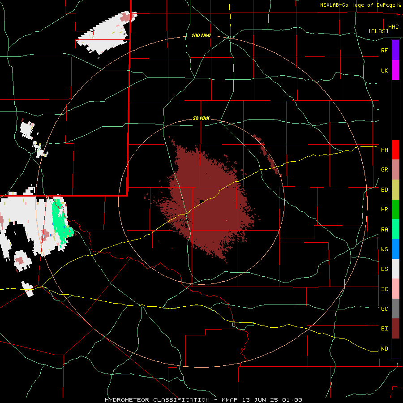Click the red HA hail swatch

point(395,150)
